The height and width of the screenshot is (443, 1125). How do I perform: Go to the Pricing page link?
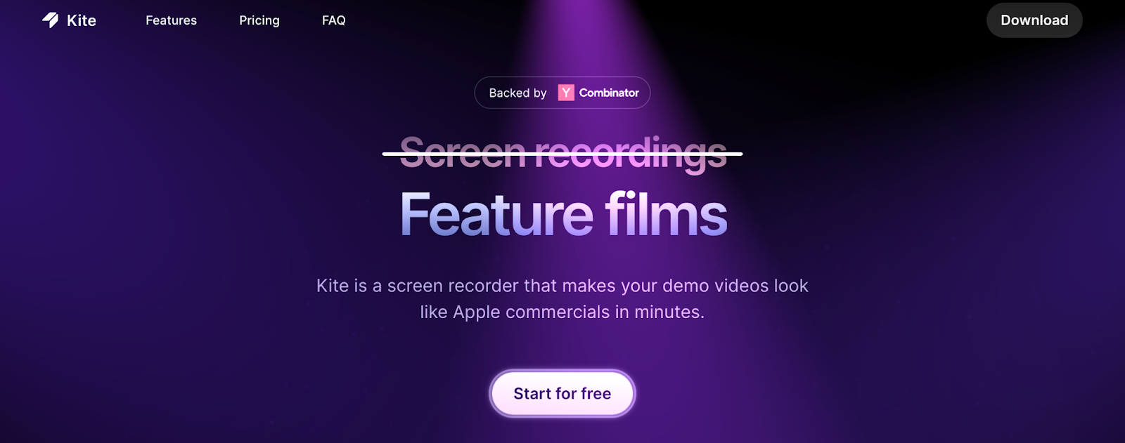pos(259,20)
